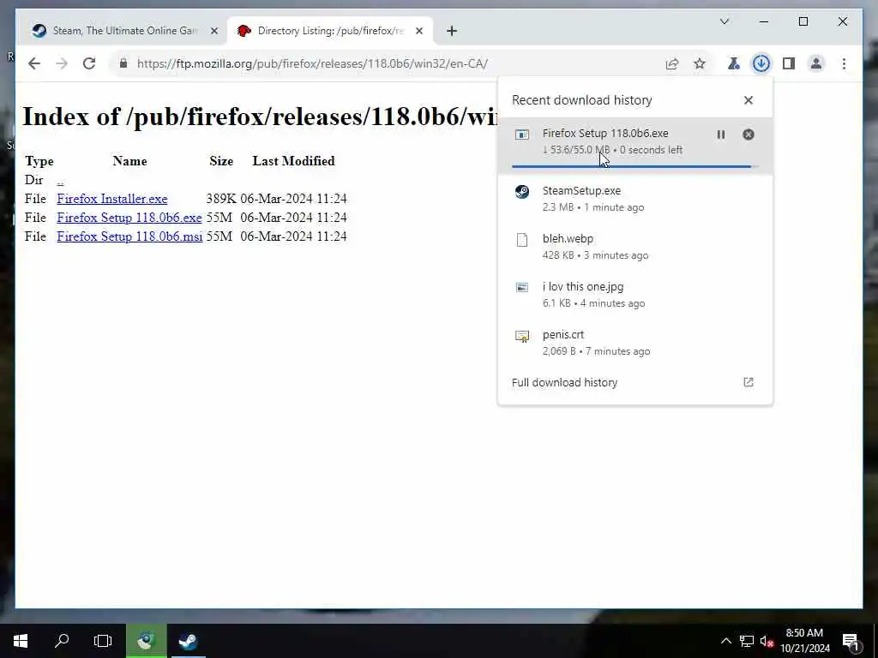Toggle the side panel icon
The height and width of the screenshot is (658, 878).
pyautogui.click(x=789, y=63)
